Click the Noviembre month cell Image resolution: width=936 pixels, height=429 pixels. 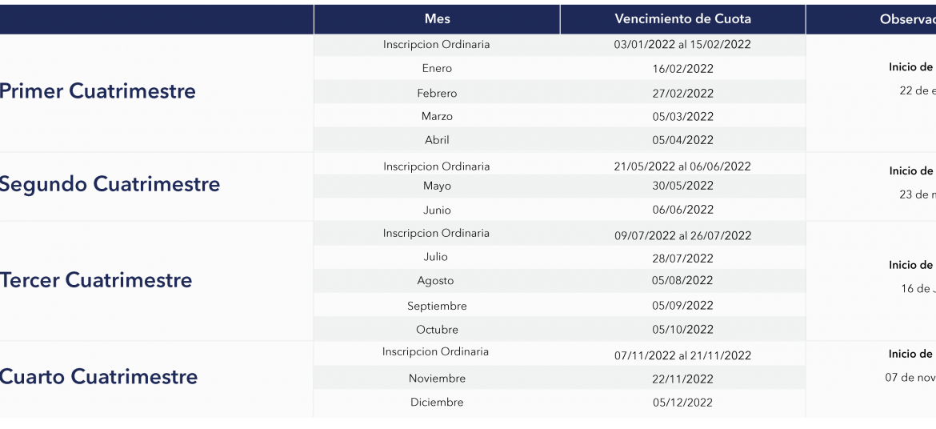tap(437, 379)
